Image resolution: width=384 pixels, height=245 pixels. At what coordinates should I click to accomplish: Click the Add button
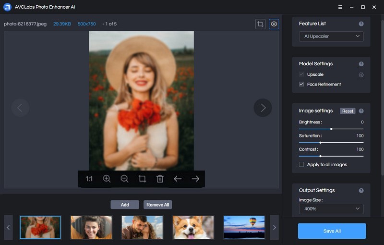tap(125, 205)
